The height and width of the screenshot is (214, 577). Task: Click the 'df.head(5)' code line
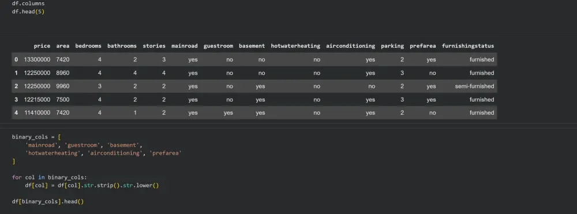pos(28,12)
